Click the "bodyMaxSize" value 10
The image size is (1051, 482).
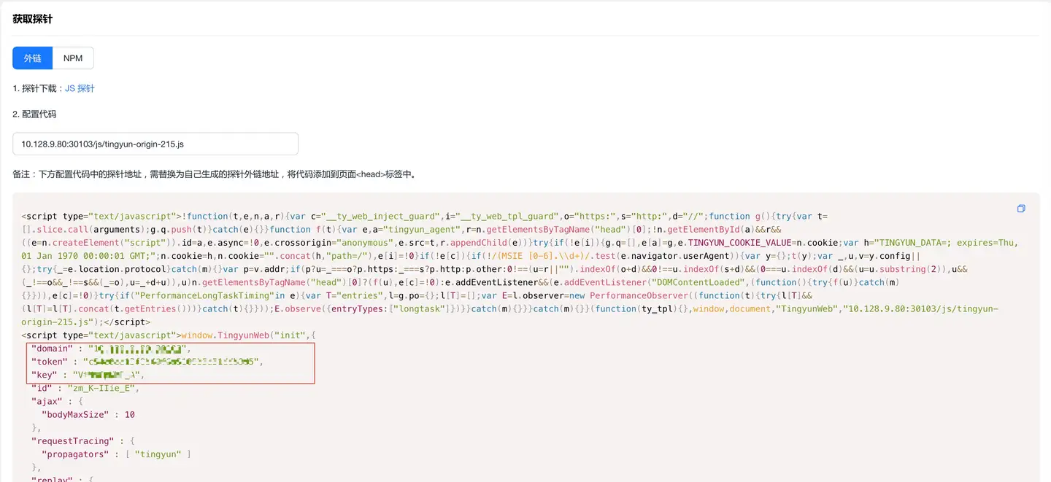130,414
